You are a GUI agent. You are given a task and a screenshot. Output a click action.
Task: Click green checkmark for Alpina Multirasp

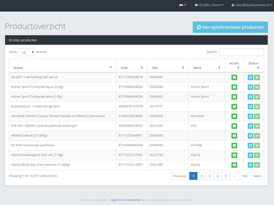(257, 165)
